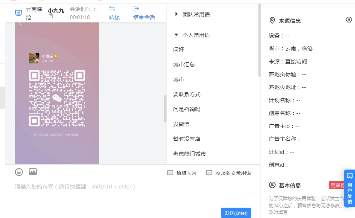Click the 来源信息 section heading
This screenshot has height=218, width=355.
click(x=290, y=21)
